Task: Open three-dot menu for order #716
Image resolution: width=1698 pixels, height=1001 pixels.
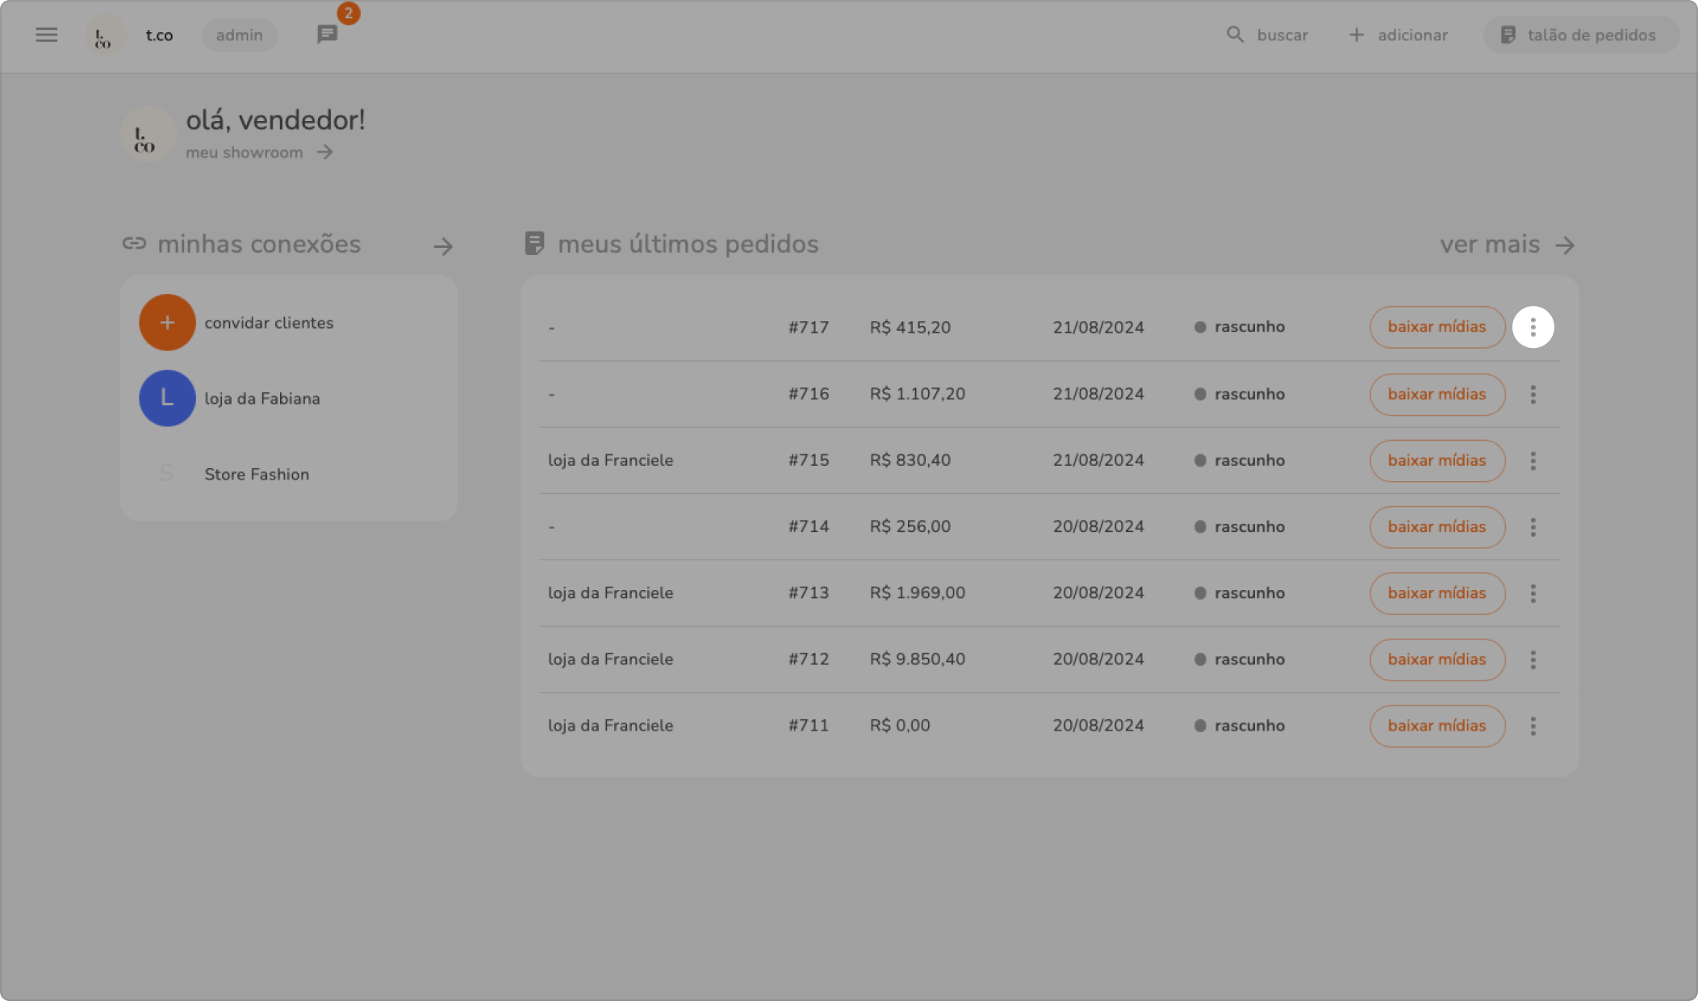Action: tap(1533, 394)
